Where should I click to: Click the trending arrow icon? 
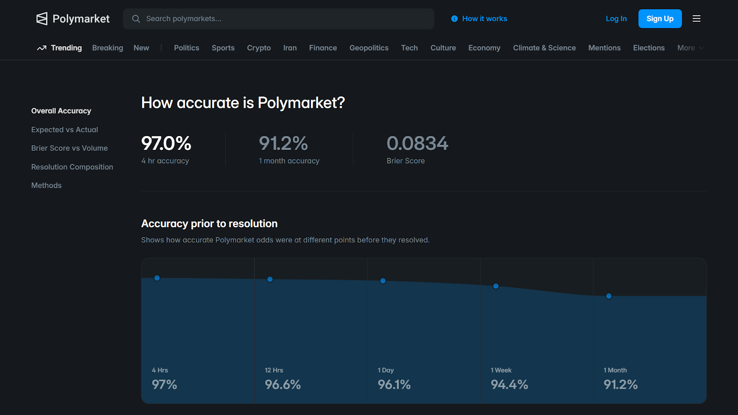pos(42,47)
